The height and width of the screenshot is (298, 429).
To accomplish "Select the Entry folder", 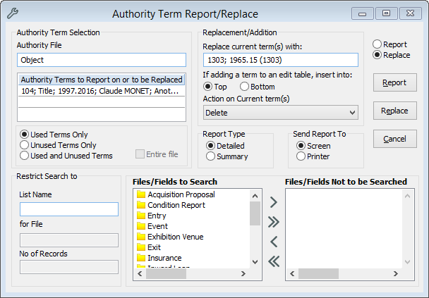I will pos(151,216).
